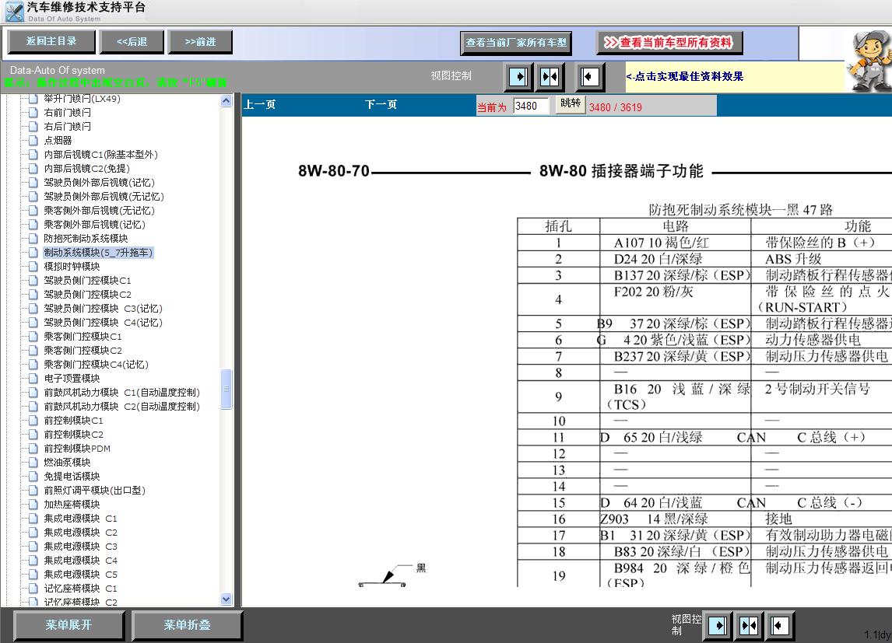892x643 pixels.
Task: Click document icon beside 加热座椅模块
Action: pos(33,505)
